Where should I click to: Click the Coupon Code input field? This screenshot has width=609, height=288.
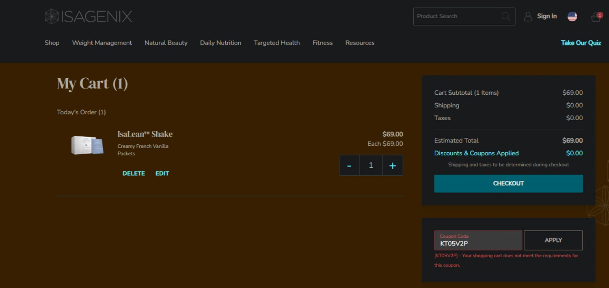[478, 240]
